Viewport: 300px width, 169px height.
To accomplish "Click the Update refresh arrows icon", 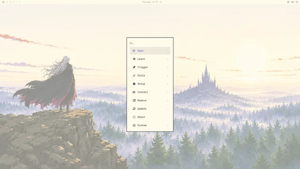I will pos(134,109).
